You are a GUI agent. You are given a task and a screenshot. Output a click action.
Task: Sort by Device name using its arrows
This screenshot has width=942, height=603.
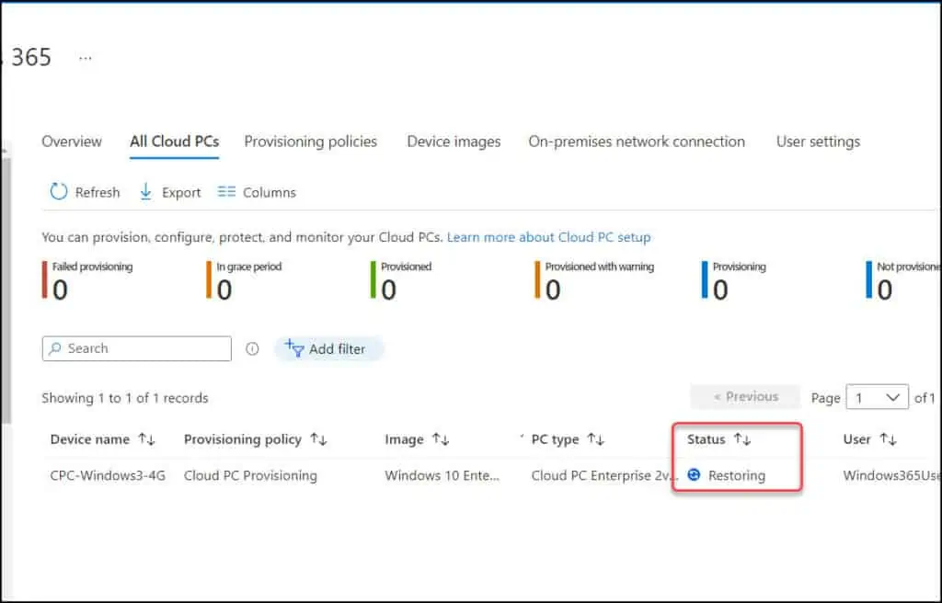point(146,439)
